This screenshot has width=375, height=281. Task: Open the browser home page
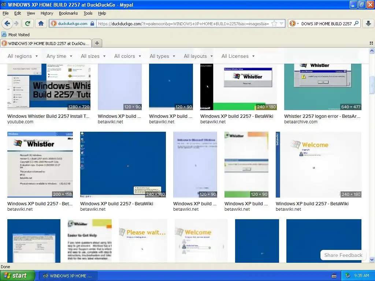coord(41,23)
